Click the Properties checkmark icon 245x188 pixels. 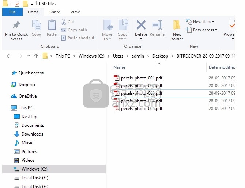[232, 25]
